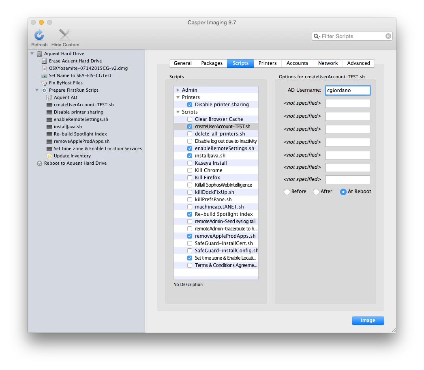Click the createUserAccount-TEST.sh sidebar script icon
The height and width of the screenshot is (370, 424).
click(49, 105)
